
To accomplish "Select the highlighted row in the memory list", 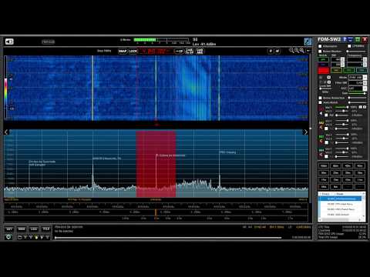I will click(x=341, y=199).
